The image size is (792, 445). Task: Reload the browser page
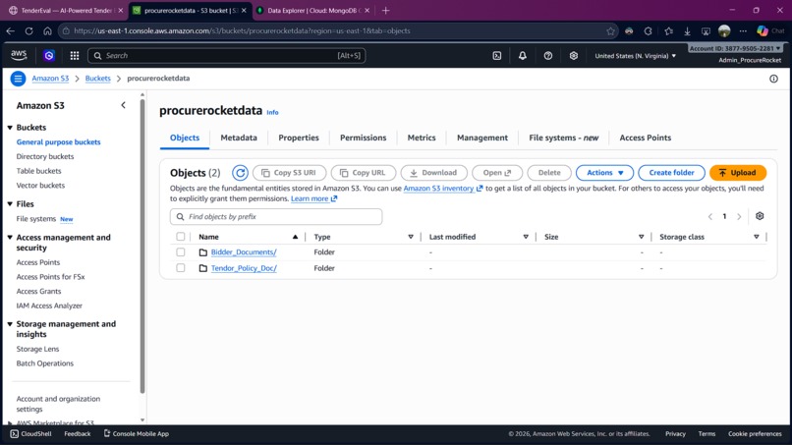point(28,30)
